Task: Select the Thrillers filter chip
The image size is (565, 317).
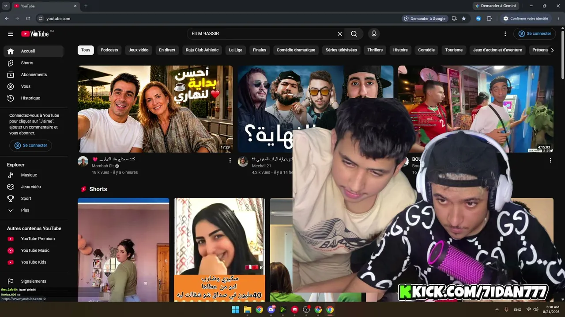Action: click(x=375, y=50)
